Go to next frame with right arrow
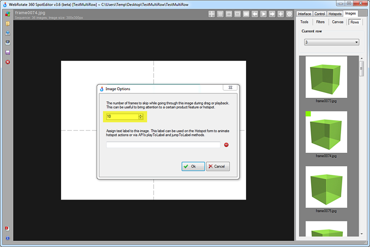 [272, 14]
